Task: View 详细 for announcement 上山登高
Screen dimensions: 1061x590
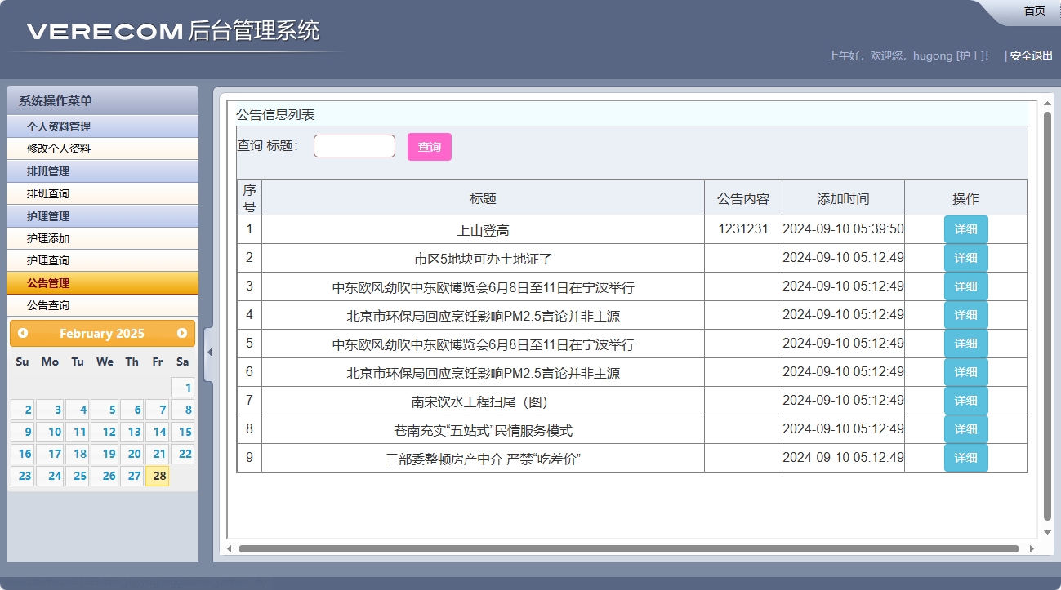Action: click(x=965, y=229)
